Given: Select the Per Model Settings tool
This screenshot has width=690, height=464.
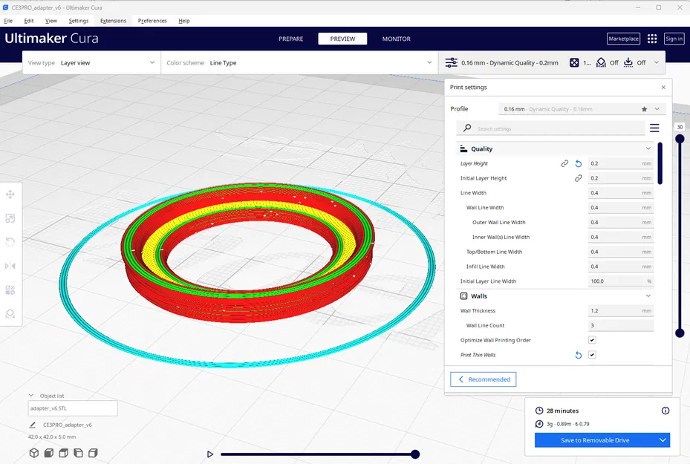Looking at the screenshot, I should (x=10, y=290).
